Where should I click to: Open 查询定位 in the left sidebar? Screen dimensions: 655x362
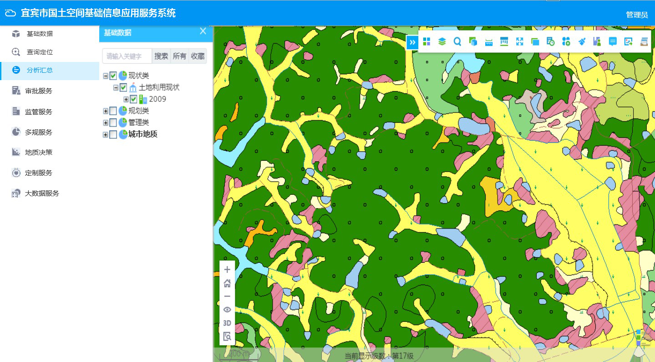(x=50, y=52)
